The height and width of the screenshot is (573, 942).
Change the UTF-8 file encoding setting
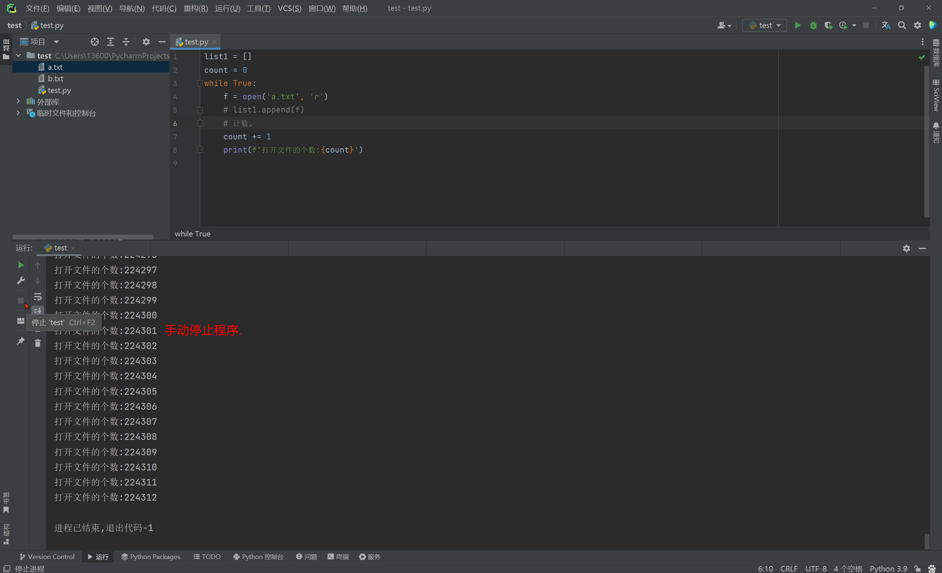(x=816, y=569)
